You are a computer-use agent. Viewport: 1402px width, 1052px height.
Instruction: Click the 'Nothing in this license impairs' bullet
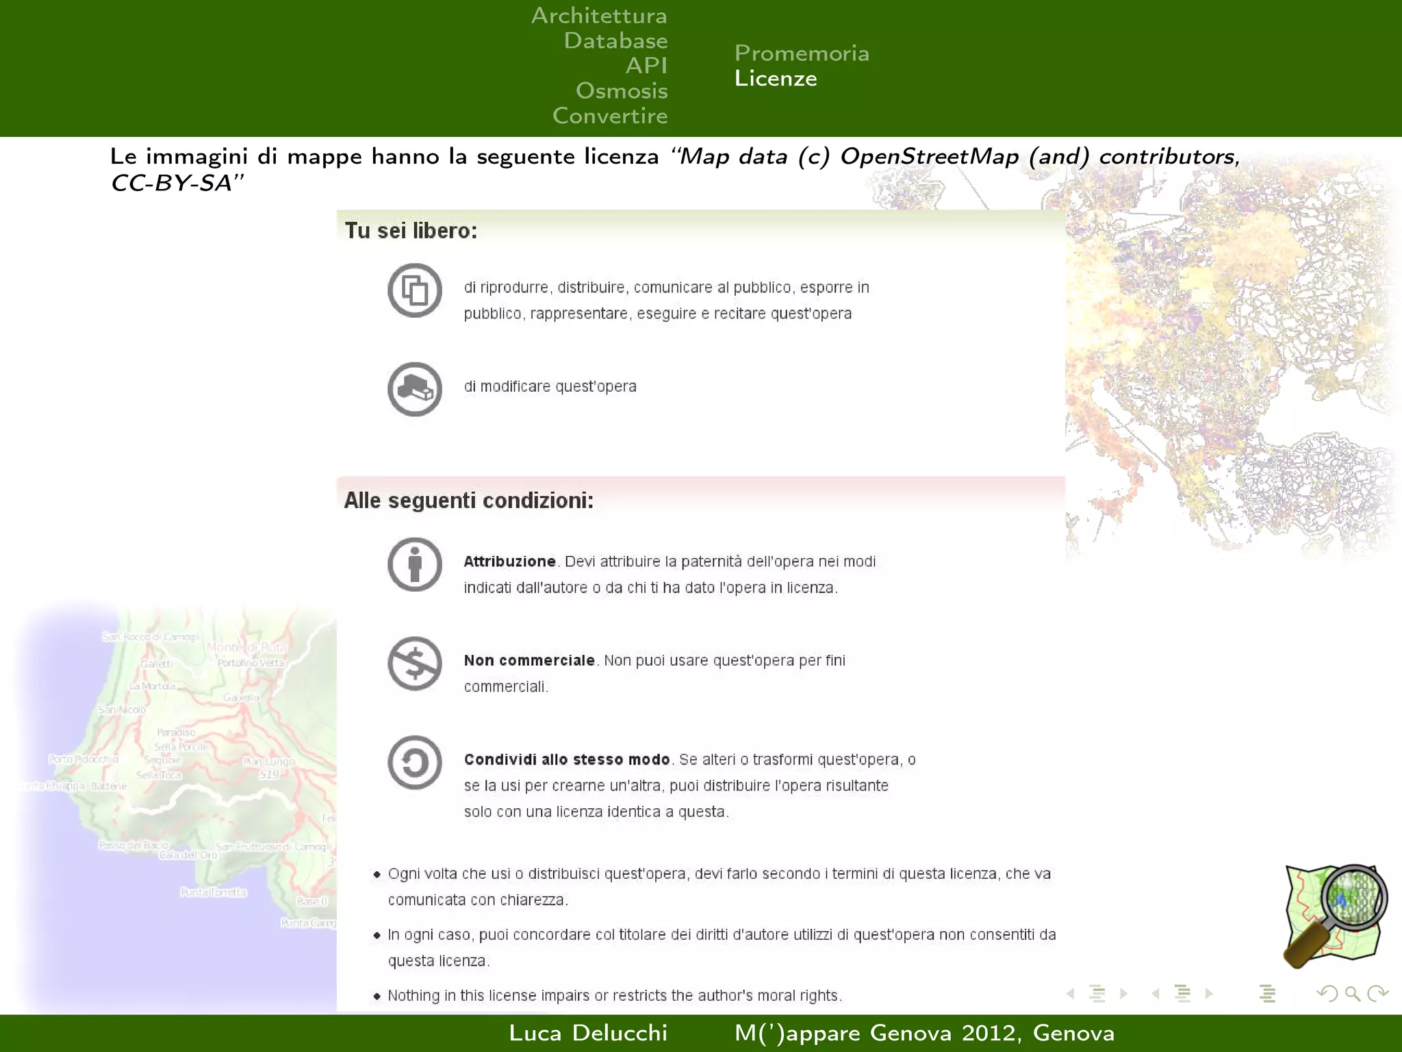615,996
